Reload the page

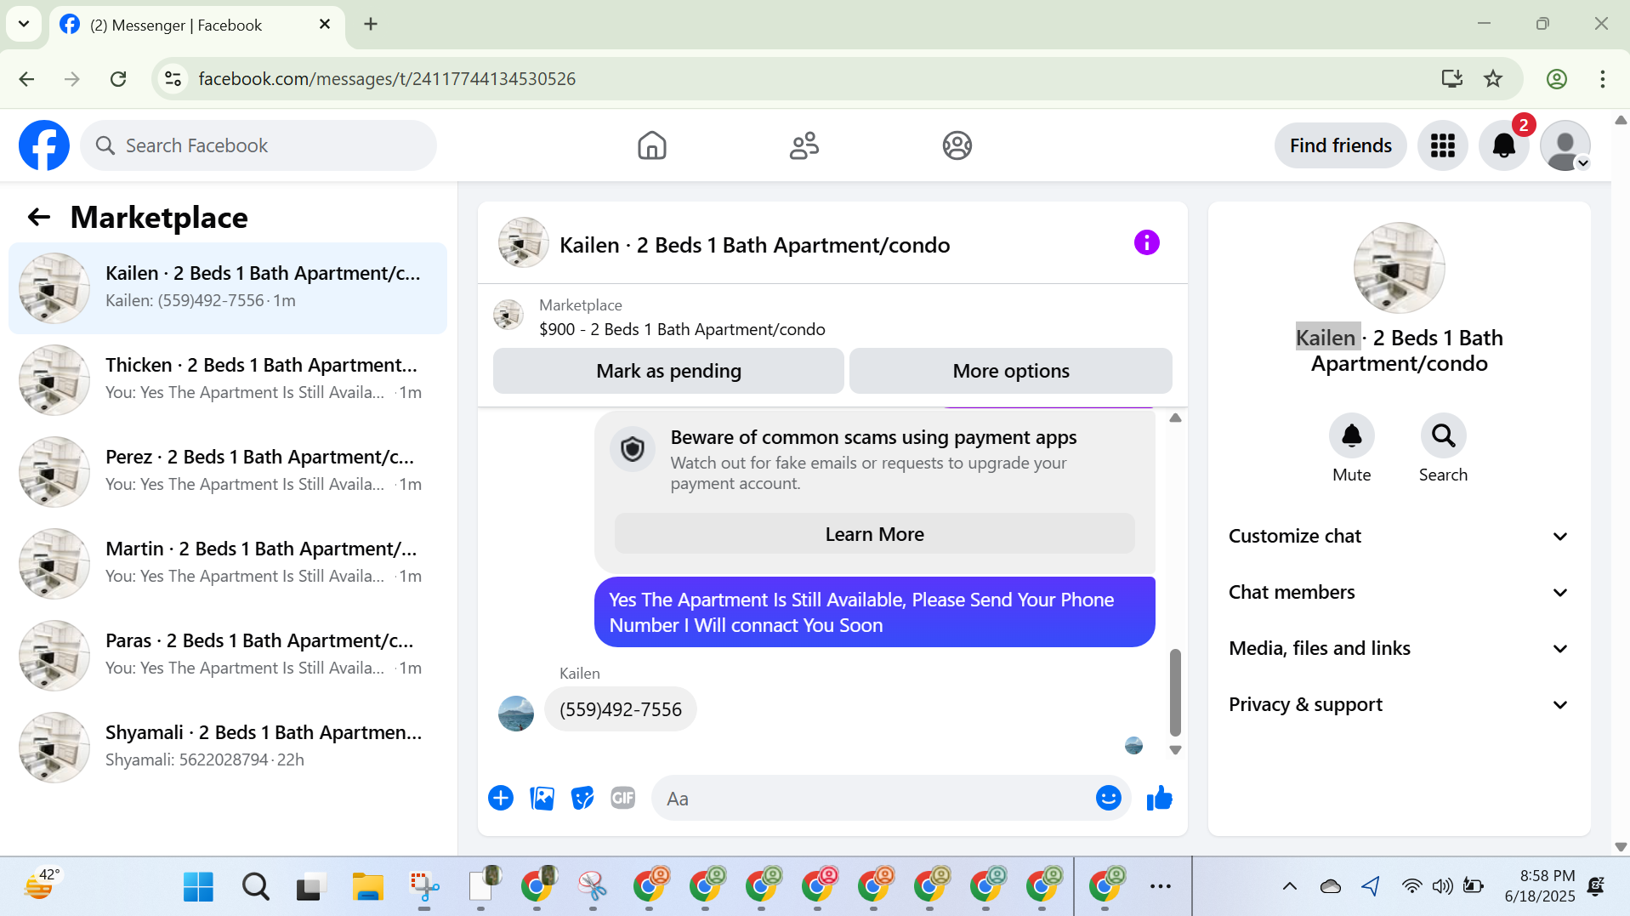(118, 79)
